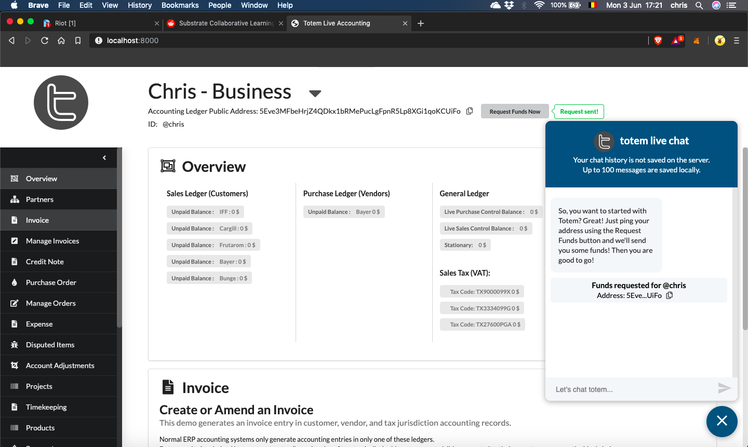Collapse the sidebar with the chevron
This screenshot has height=447, width=748.
click(x=104, y=158)
